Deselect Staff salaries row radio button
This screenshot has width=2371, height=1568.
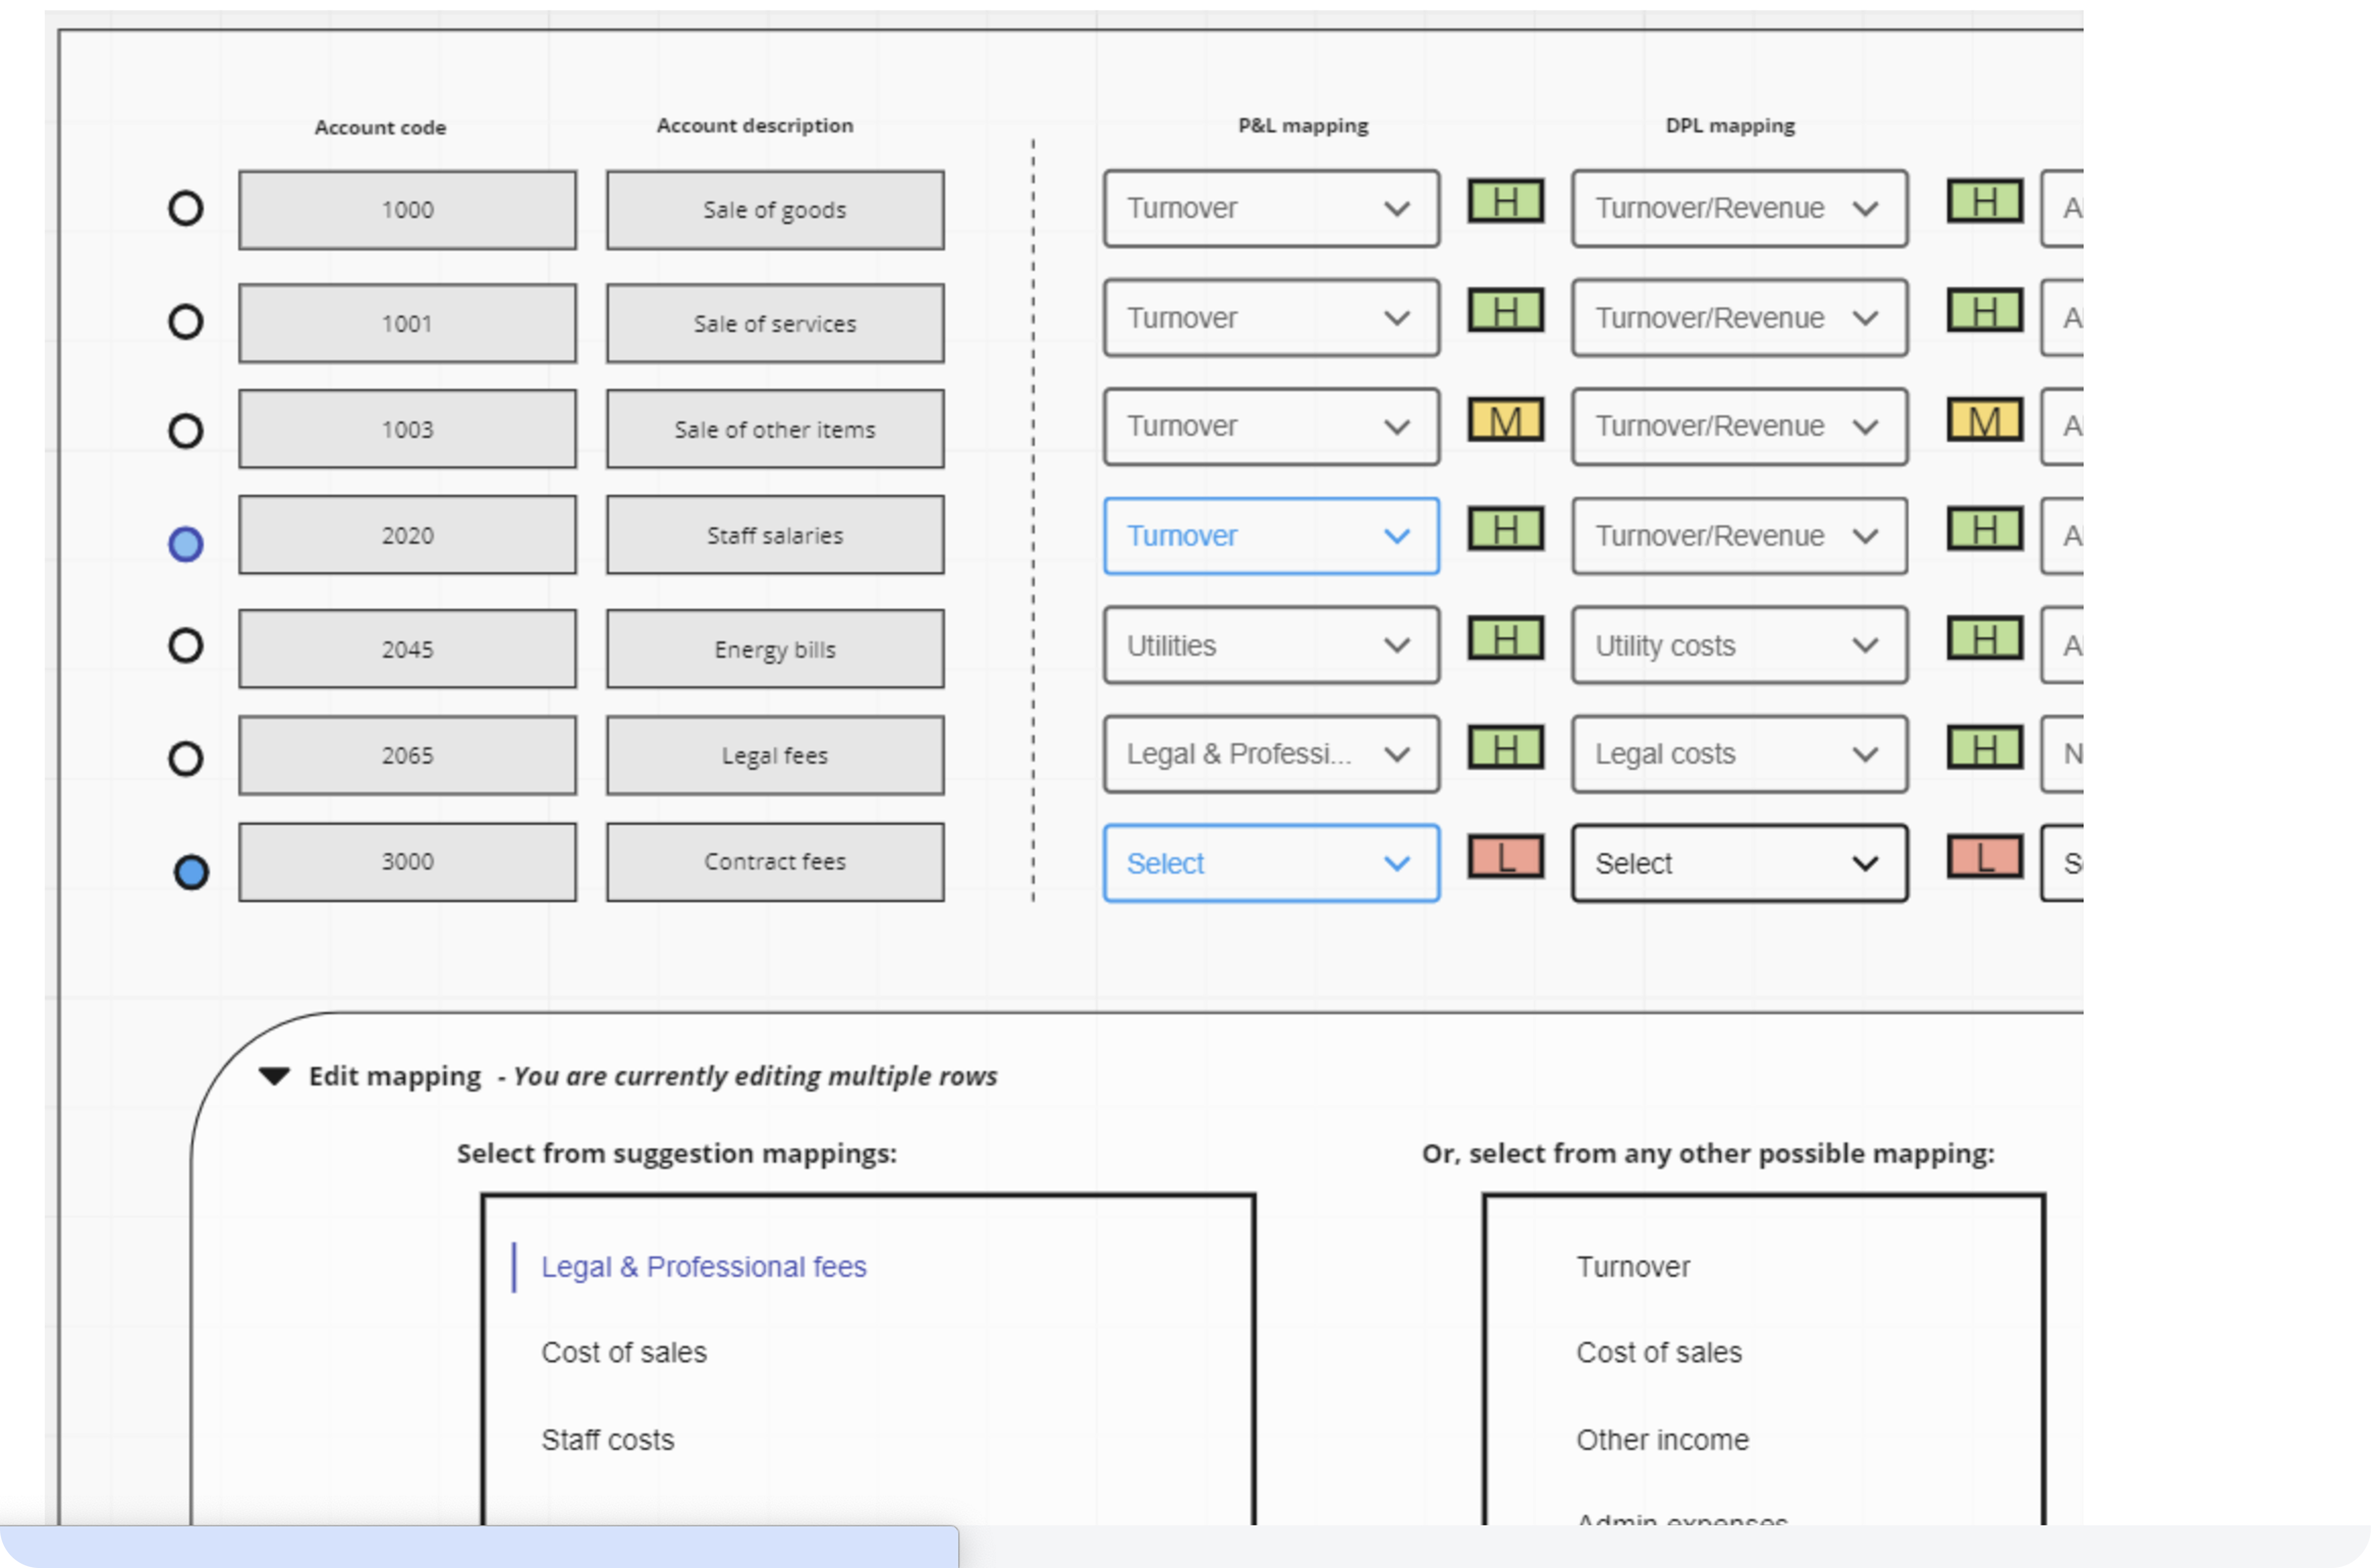185,544
